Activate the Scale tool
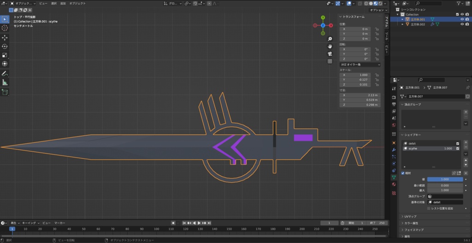The width and height of the screenshot is (472, 243). point(5,55)
